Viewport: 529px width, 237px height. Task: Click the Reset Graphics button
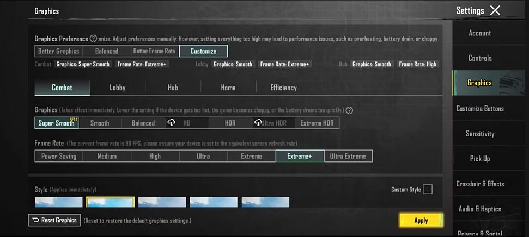pyautogui.click(x=54, y=220)
